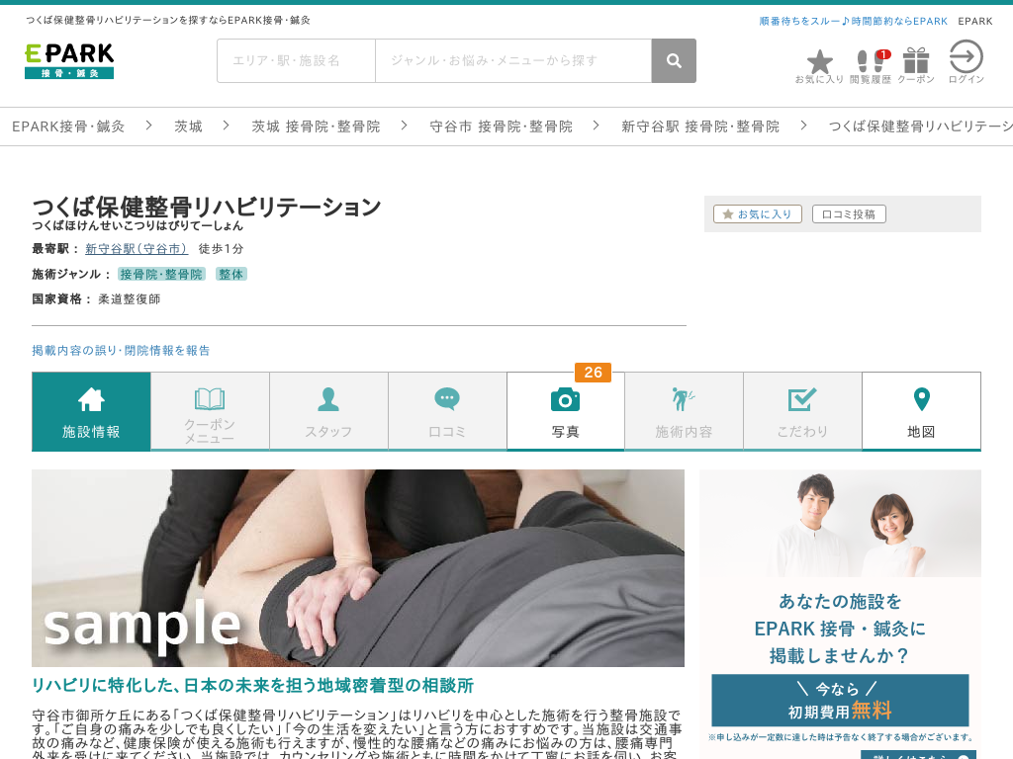Click the 整体 genre tag

[x=231, y=275]
